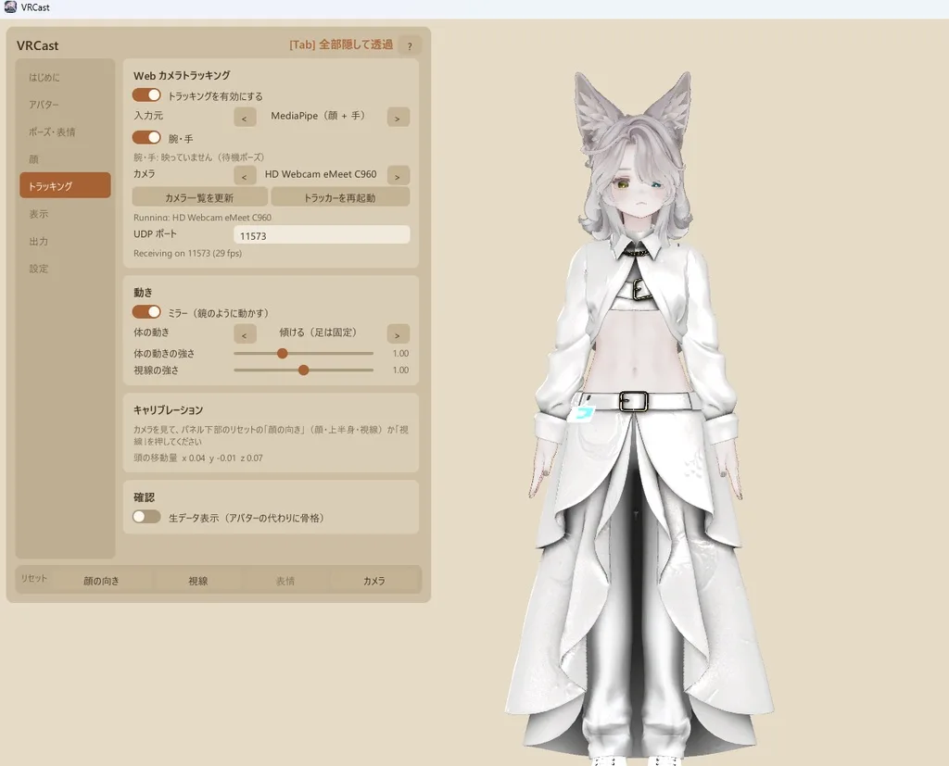
Task: Toggle ミラー（鏡のように動かす） switch
Action: (x=146, y=311)
